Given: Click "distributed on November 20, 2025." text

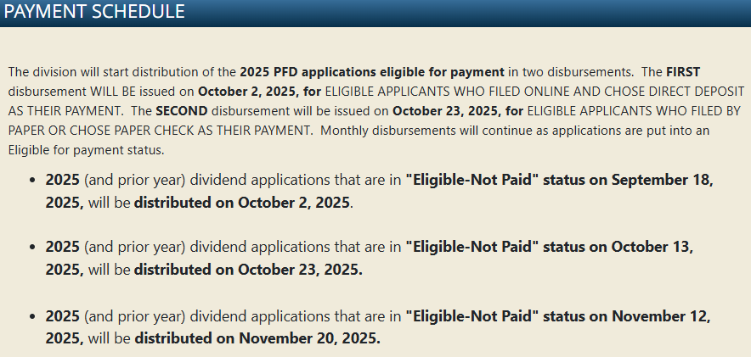Looking at the screenshot, I should click(x=257, y=339).
